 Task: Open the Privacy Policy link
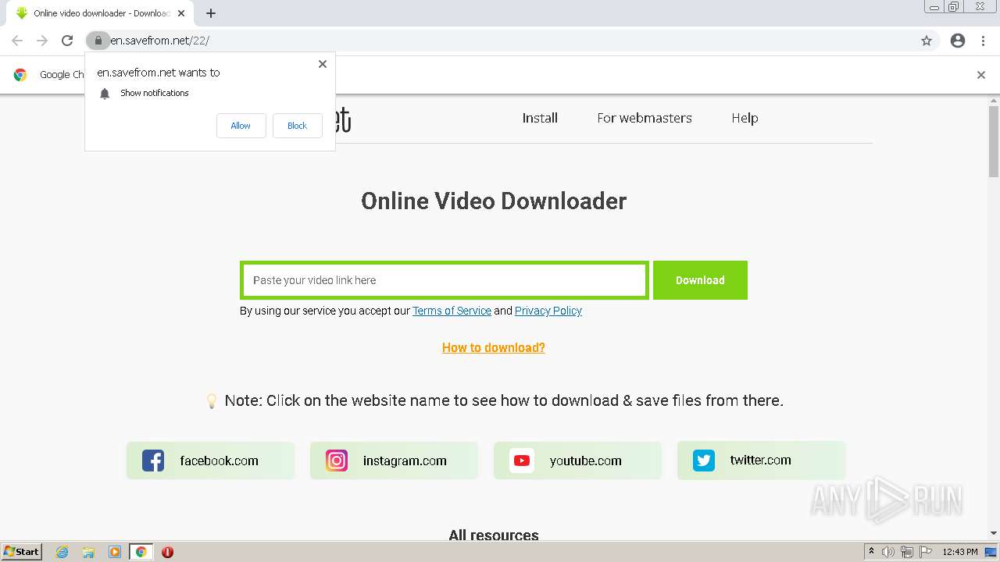548,311
